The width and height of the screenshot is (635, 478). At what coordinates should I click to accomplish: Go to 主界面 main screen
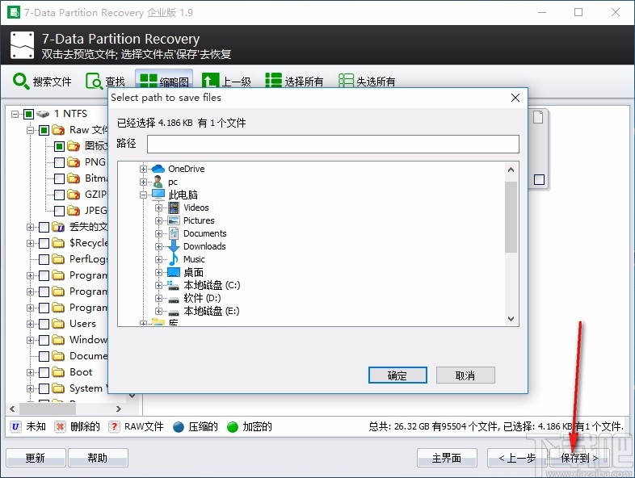point(447,458)
